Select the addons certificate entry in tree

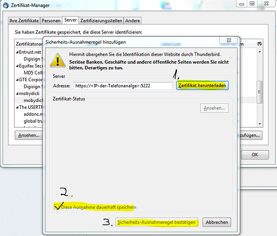tap(33, 114)
